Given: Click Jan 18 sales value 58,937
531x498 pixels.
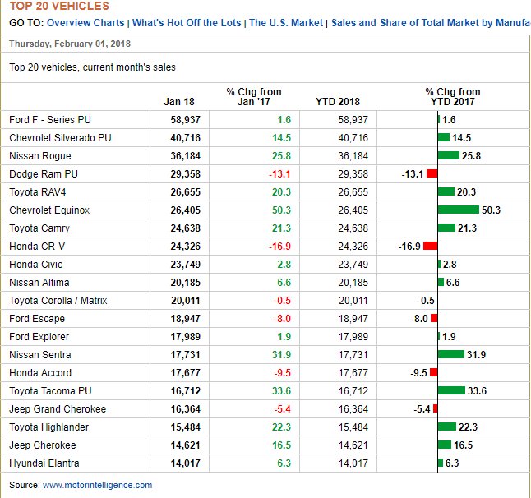Looking at the screenshot, I should [x=185, y=119].
